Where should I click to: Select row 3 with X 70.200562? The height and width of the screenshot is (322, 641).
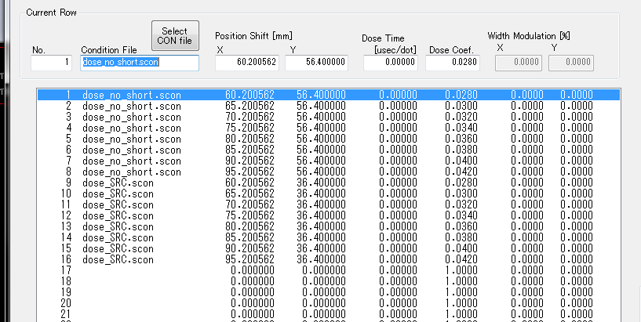[329, 118]
